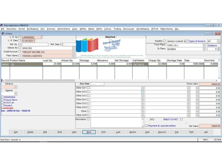The image size is (222, 166).
Task: Open the Master menu
Action: click(x=91, y=29)
